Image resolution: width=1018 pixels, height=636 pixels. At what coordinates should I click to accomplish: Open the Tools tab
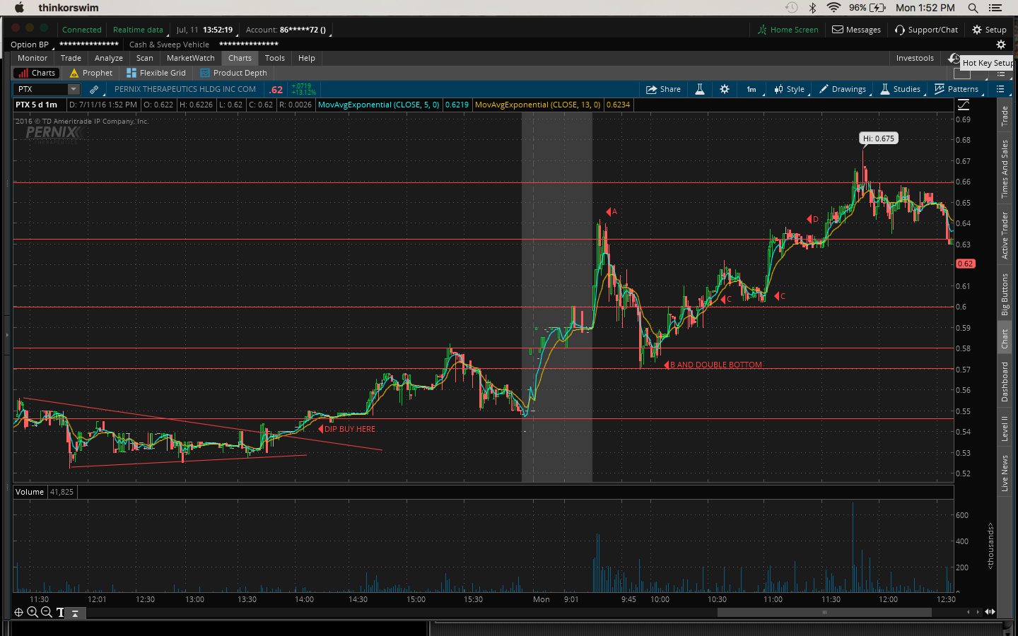275,58
